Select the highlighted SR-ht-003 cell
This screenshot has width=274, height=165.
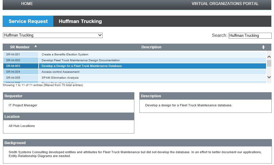pos(21,66)
